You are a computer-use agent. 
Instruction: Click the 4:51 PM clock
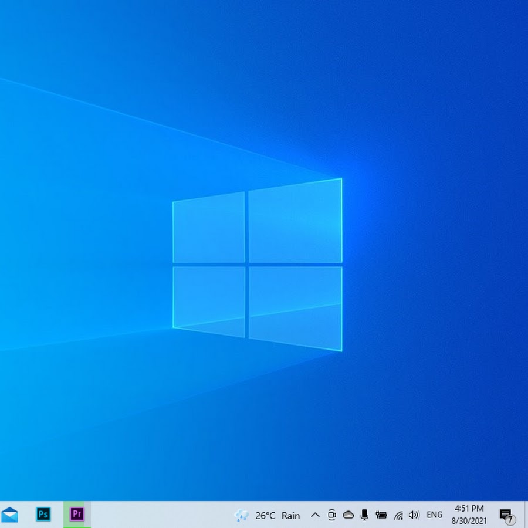click(x=469, y=509)
